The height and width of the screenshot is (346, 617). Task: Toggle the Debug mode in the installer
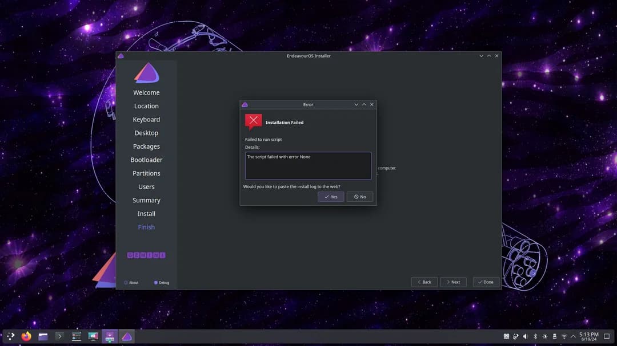click(x=161, y=282)
